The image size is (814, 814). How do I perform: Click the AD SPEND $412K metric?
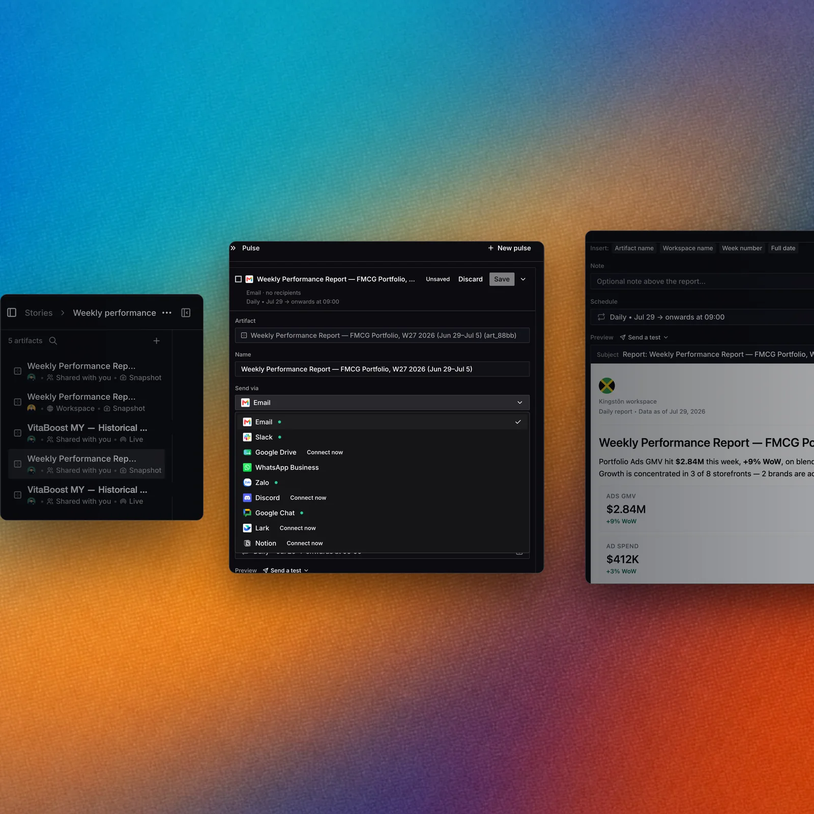(x=622, y=559)
